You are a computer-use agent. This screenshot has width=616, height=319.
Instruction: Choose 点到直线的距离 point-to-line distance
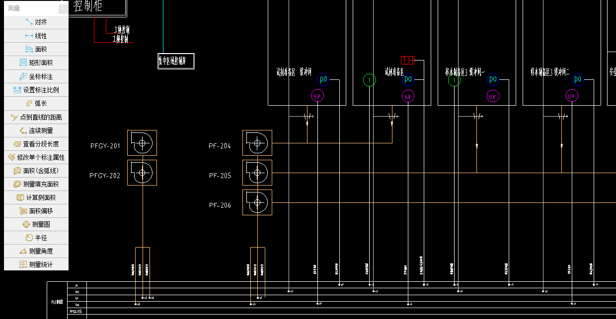(x=36, y=117)
